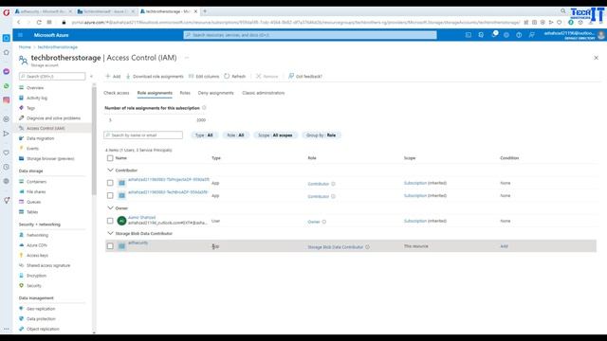Open Data protection icon in sidebar
The height and width of the screenshot is (341, 607).
pyautogui.click(x=21, y=318)
